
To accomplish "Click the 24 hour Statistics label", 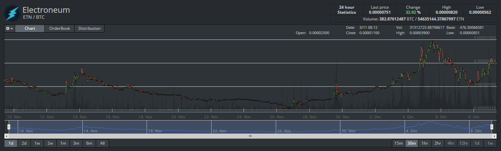I will pyautogui.click(x=346, y=10).
